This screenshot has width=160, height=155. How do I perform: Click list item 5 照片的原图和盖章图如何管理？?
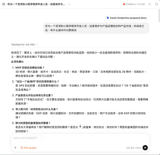point(33,123)
